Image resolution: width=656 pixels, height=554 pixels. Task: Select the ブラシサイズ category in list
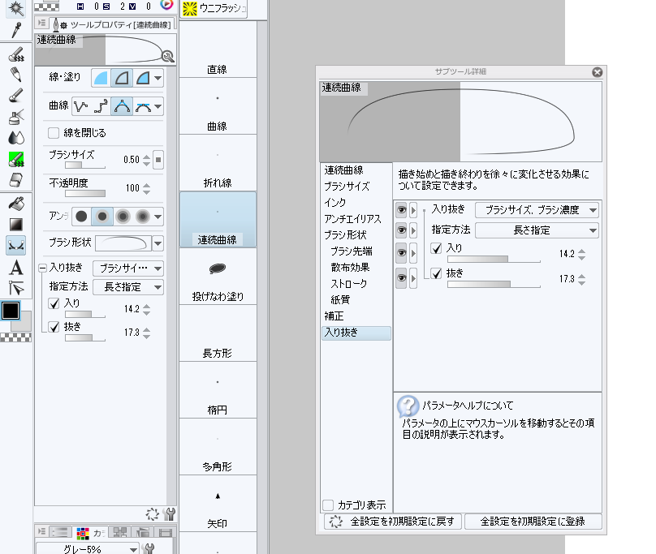347,186
